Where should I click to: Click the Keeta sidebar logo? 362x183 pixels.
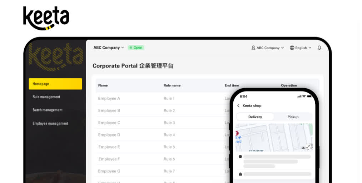coord(56,57)
